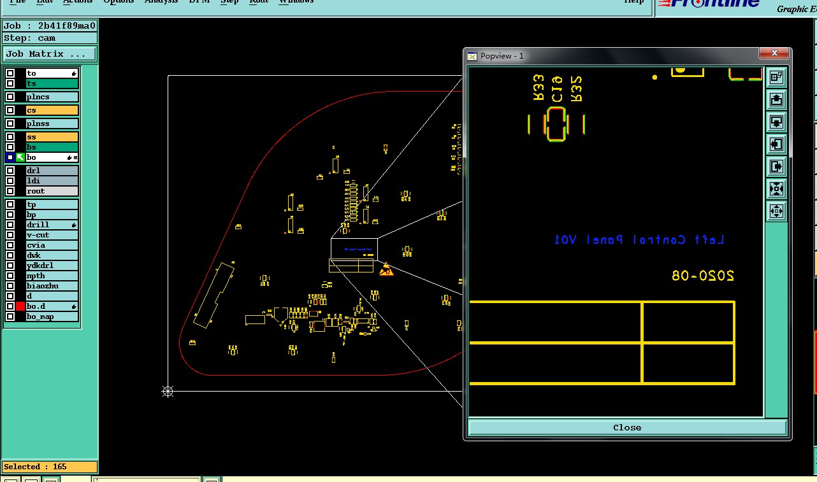
Task: Pan the Popview up with arrow icon
Action: 776,99
